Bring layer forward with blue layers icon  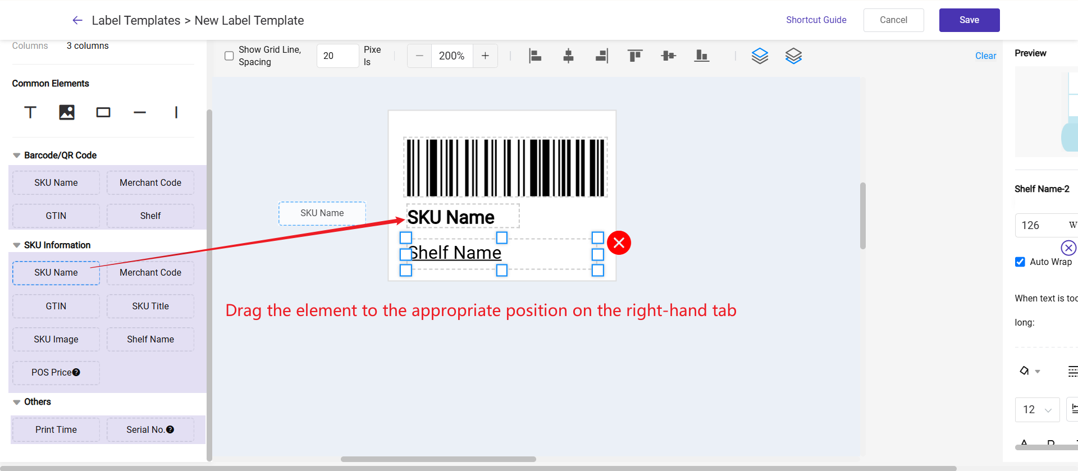pyautogui.click(x=760, y=56)
